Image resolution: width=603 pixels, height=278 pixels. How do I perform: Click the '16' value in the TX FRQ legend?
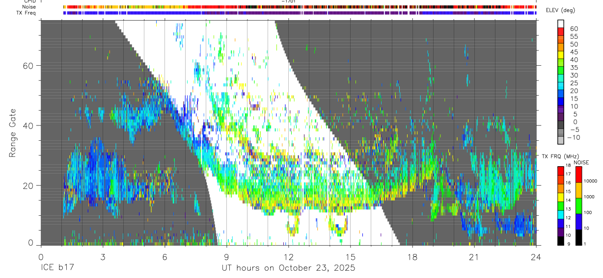click(568, 183)
